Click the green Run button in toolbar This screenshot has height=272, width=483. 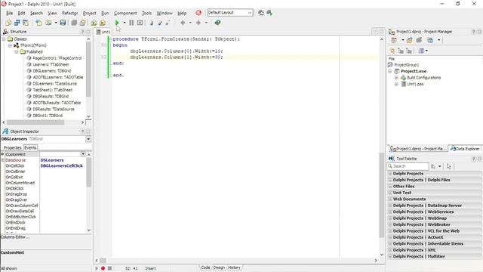coord(117,23)
